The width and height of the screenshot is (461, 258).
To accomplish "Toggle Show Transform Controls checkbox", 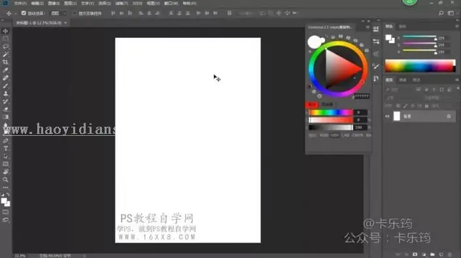I will 75,14.
